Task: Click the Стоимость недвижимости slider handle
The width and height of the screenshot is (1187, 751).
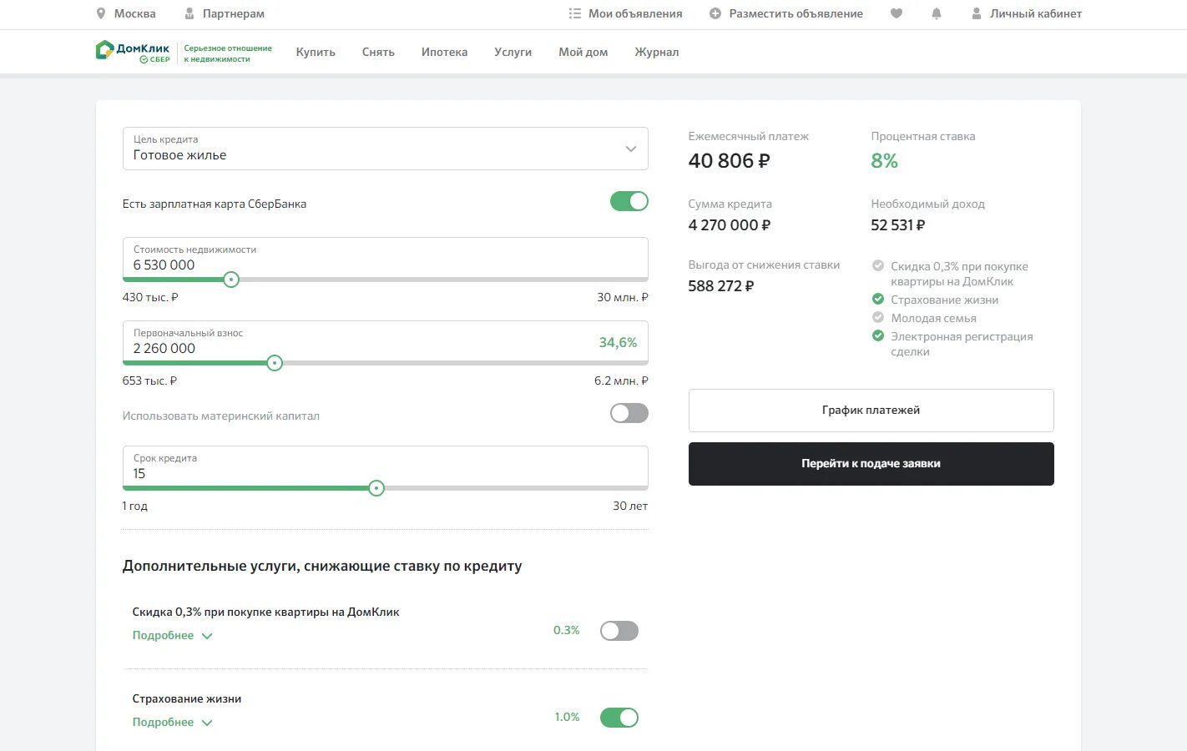Action: (x=231, y=280)
